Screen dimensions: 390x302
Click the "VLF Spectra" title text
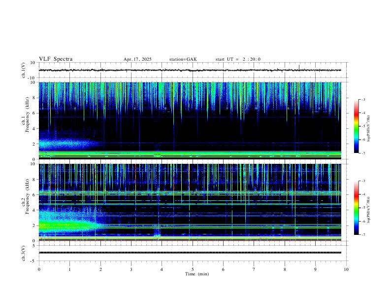(x=56, y=59)
